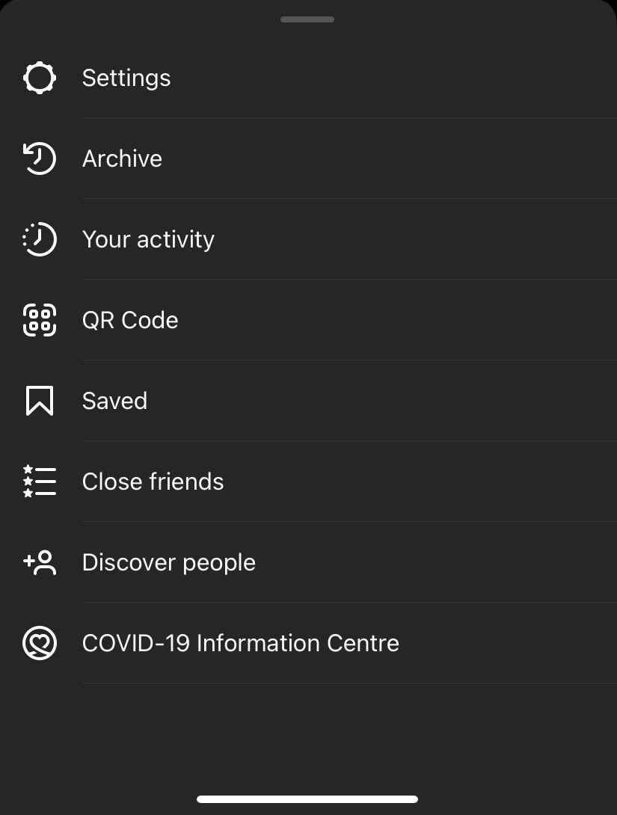617x815 pixels.
Task: Select QR Code text label
Action: 130,320
